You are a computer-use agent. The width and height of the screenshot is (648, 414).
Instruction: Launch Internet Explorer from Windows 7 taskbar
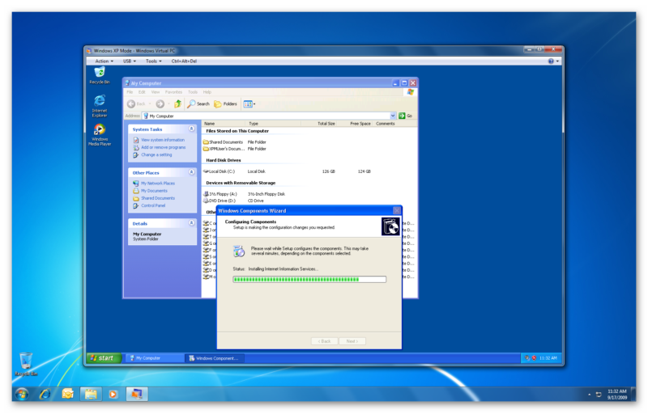tap(45, 395)
